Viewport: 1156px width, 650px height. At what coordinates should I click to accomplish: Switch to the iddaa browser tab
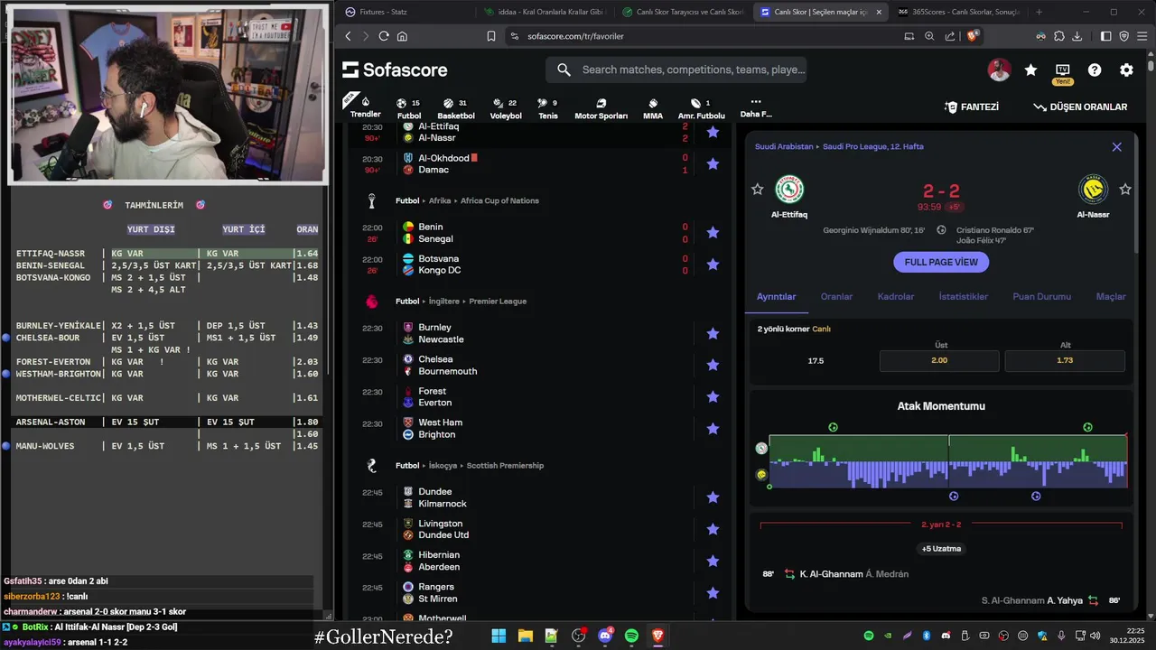pyautogui.click(x=545, y=12)
